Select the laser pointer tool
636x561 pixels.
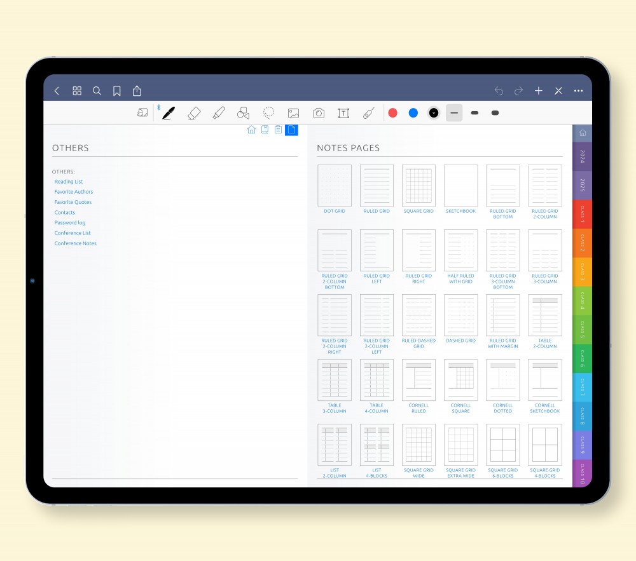[368, 113]
